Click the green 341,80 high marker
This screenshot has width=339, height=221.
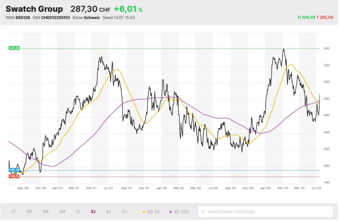pyautogui.click(x=14, y=48)
